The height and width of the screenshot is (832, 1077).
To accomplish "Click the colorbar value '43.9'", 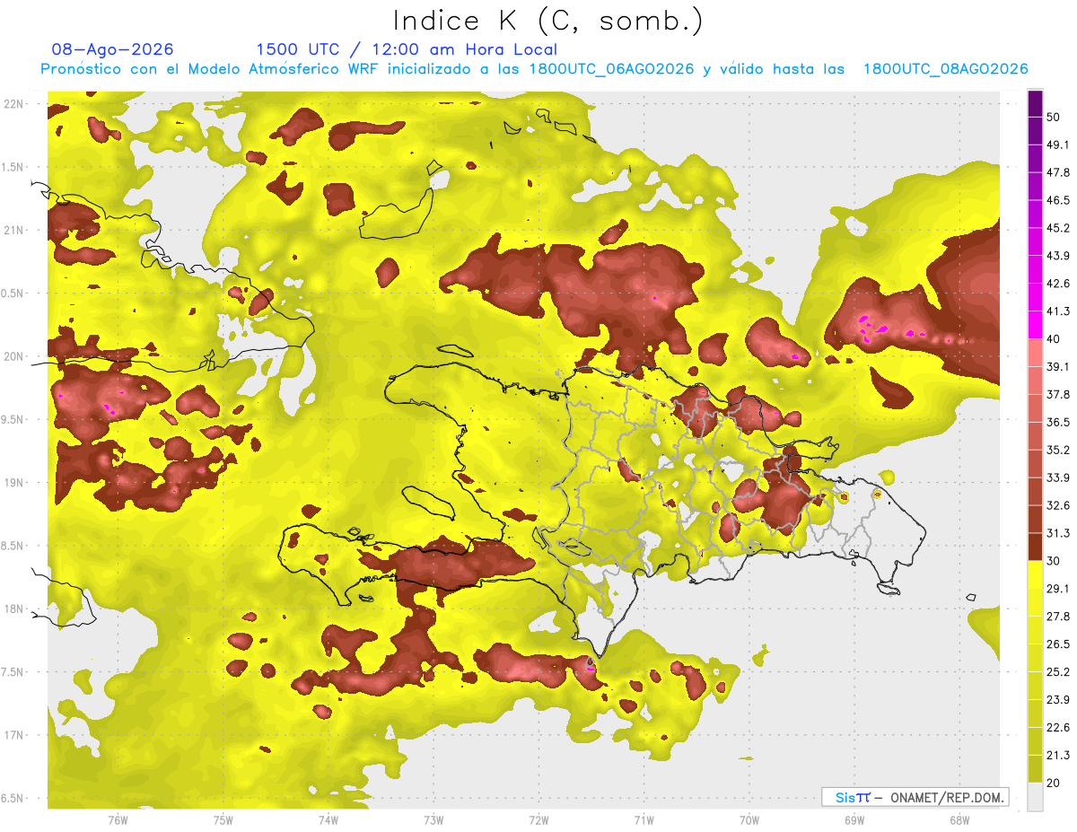I will pos(1058,256).
